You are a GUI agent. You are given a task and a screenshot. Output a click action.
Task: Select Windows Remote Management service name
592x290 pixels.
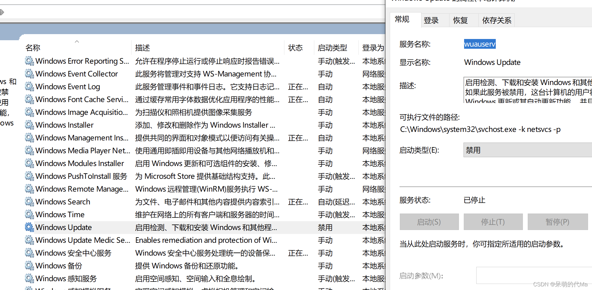tap(82, 189)
